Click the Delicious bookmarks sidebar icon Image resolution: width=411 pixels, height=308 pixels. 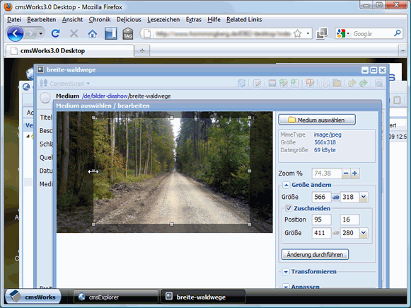tap(110, 33)
